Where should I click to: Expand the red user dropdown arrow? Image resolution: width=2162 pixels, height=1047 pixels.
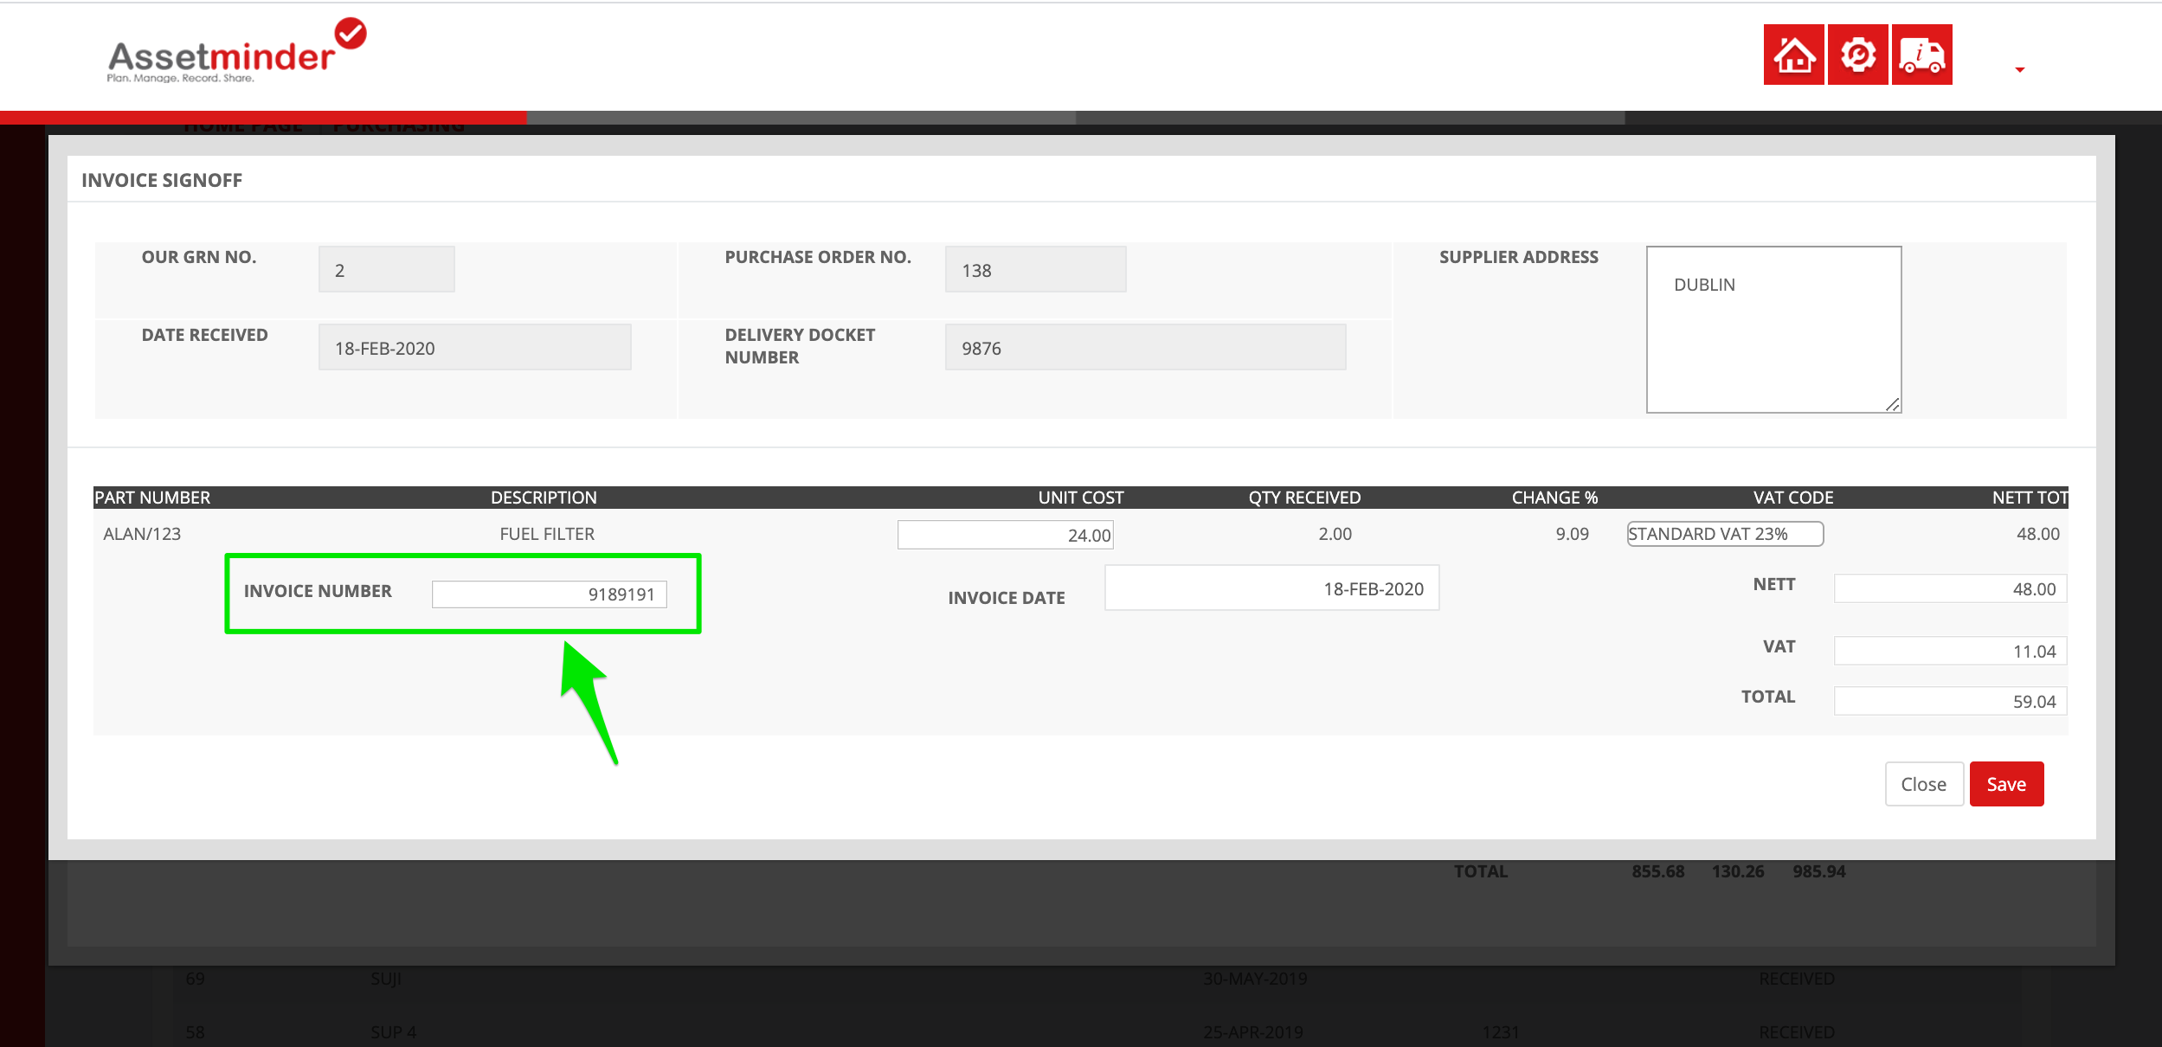[x=2019, y=70]
